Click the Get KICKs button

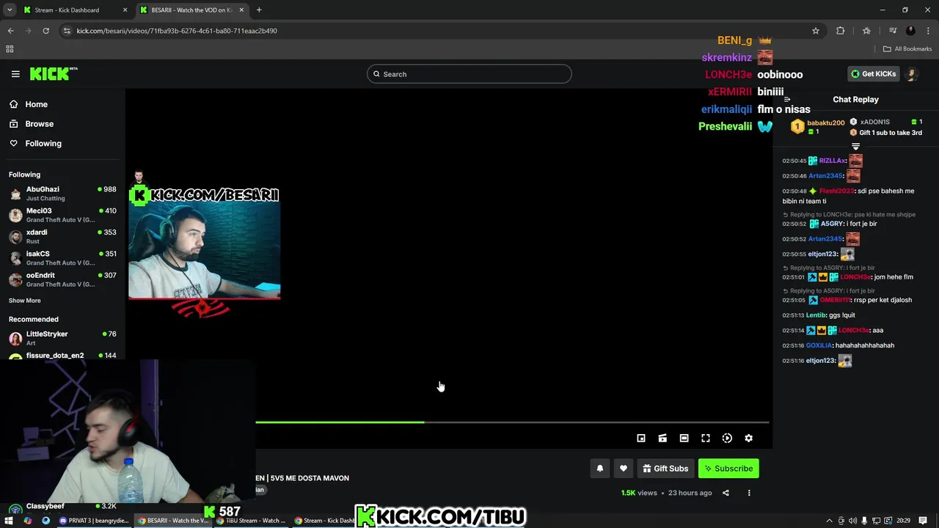click(873, 74)
